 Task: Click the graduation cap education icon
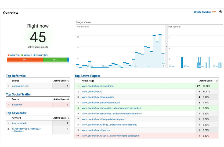point(221,12)
